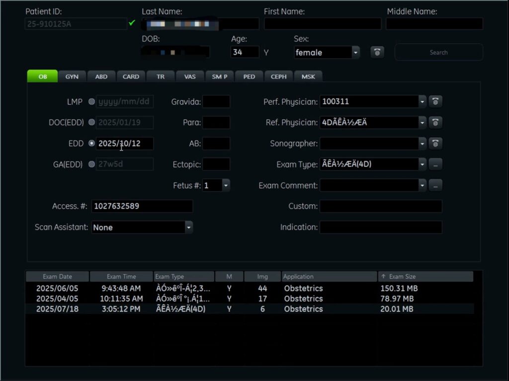Open the Scan Assistant dropdown
The image size is (509, 381).
[188, 227]
